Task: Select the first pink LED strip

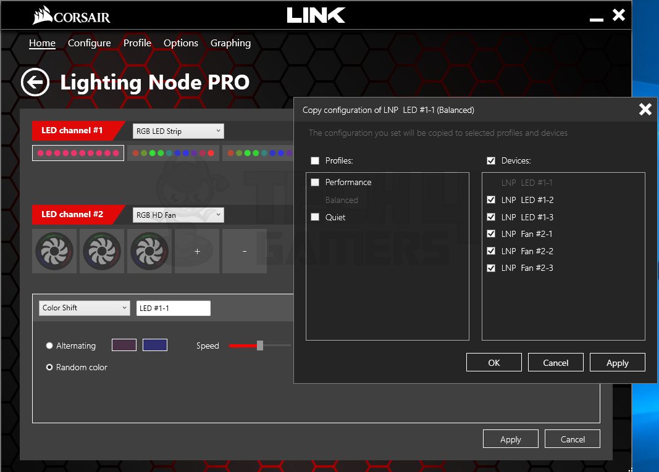Action: (78, 153)
